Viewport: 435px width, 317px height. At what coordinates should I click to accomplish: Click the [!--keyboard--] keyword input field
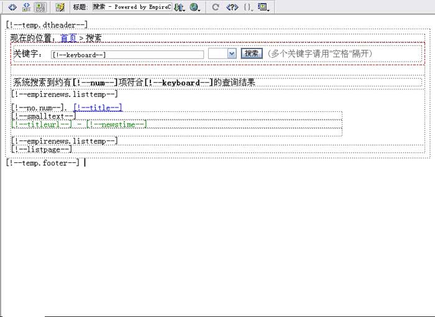127,55
